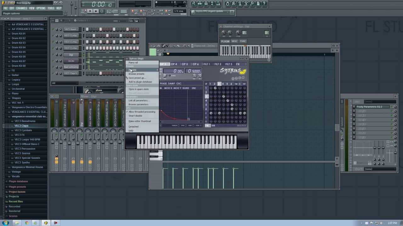Image resolution: width=403 pixels, height=226 pixels.
Task: Open the FUNC tab in Channel settings
Action: 243,41
